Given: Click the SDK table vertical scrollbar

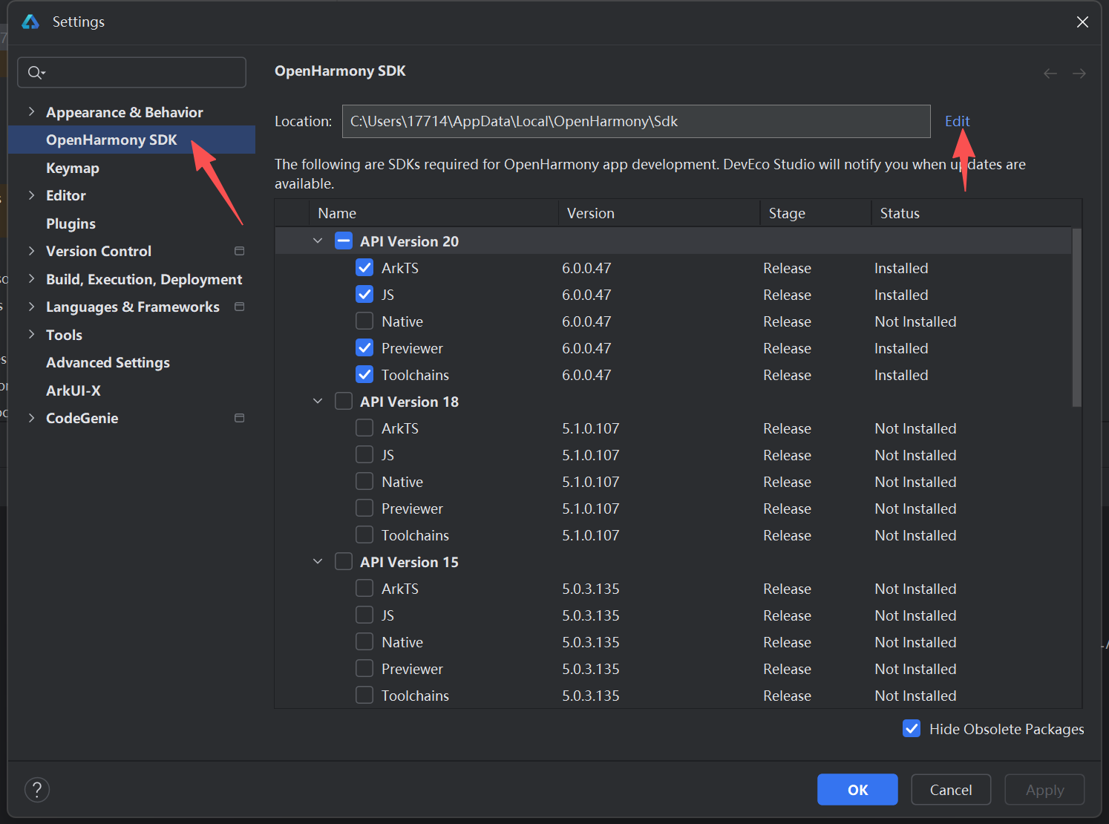Looking at the screenshot, I should (x=1076, y=318).
